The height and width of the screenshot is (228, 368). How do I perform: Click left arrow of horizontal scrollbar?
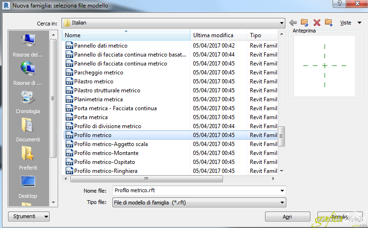point(66,179)
